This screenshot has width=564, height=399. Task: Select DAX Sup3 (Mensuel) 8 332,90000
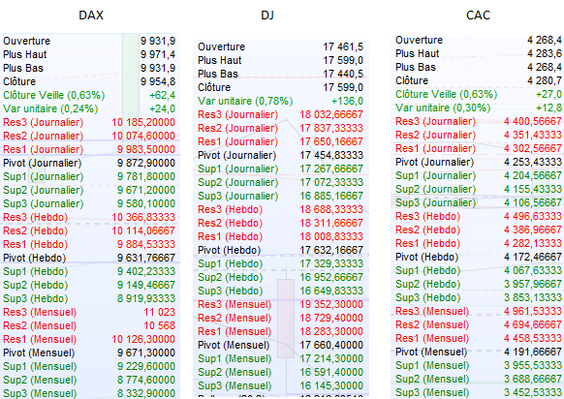tap(89, 393)
